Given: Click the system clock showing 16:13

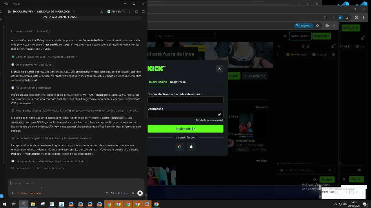Looking at the screenshot, I should pos(354,204).
